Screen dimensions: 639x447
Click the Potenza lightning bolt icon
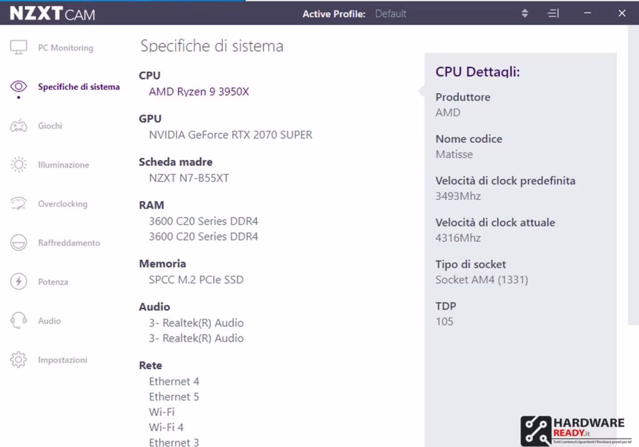click(x=18, y=282)
